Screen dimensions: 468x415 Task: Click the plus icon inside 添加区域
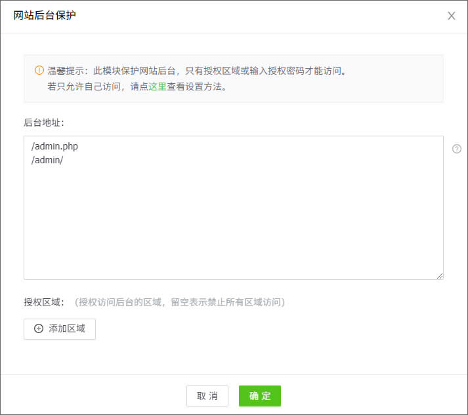(x=39, y=329)
